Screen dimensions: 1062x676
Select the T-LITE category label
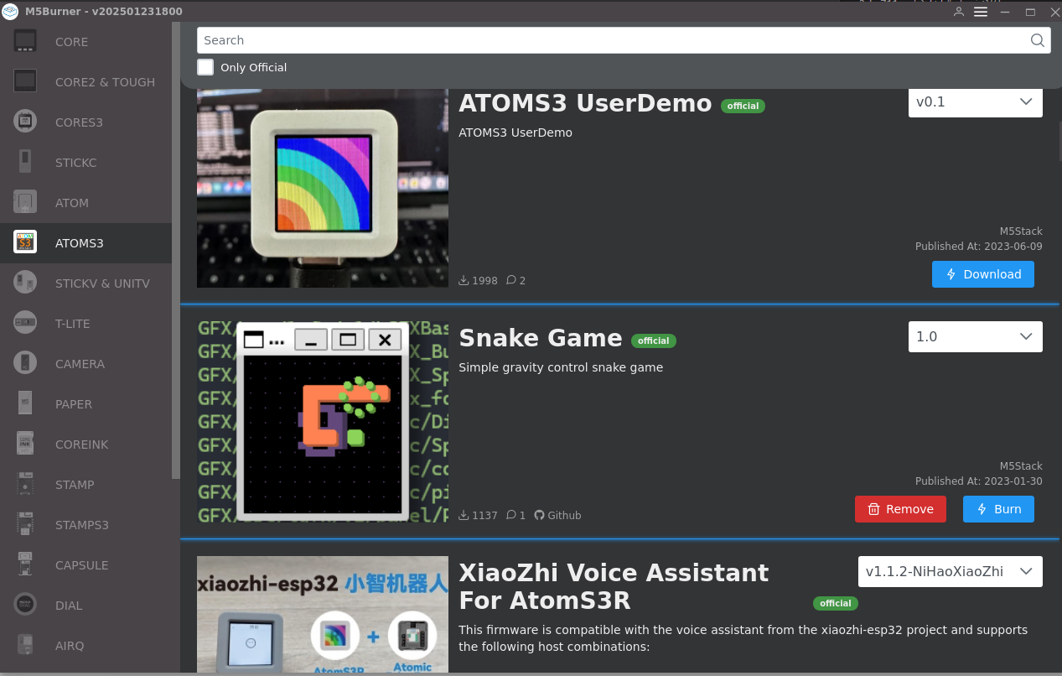coord(73,324)
